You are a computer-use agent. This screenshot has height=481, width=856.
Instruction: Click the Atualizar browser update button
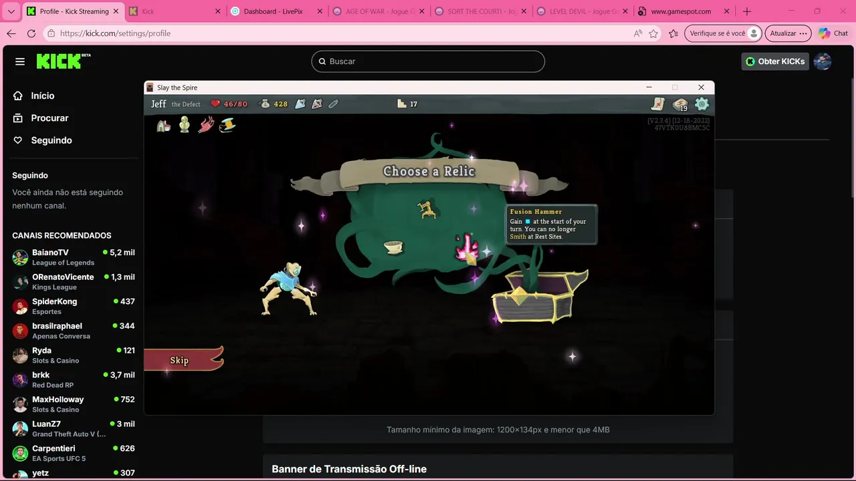(788, 33)
